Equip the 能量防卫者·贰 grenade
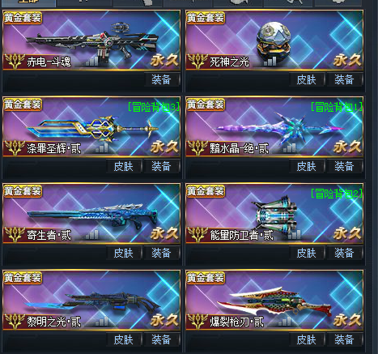This screenshot has height=354, width=378. coord(344,253)
